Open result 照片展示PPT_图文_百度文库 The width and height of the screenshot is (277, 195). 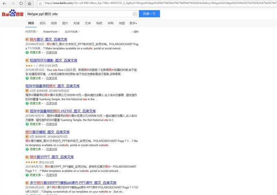[52, 157]
